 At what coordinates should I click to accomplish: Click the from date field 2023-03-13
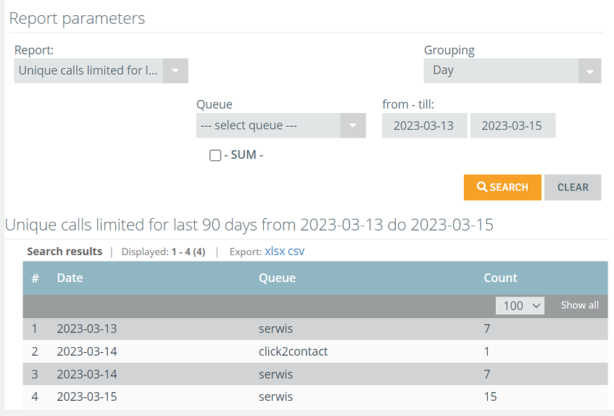425,125
